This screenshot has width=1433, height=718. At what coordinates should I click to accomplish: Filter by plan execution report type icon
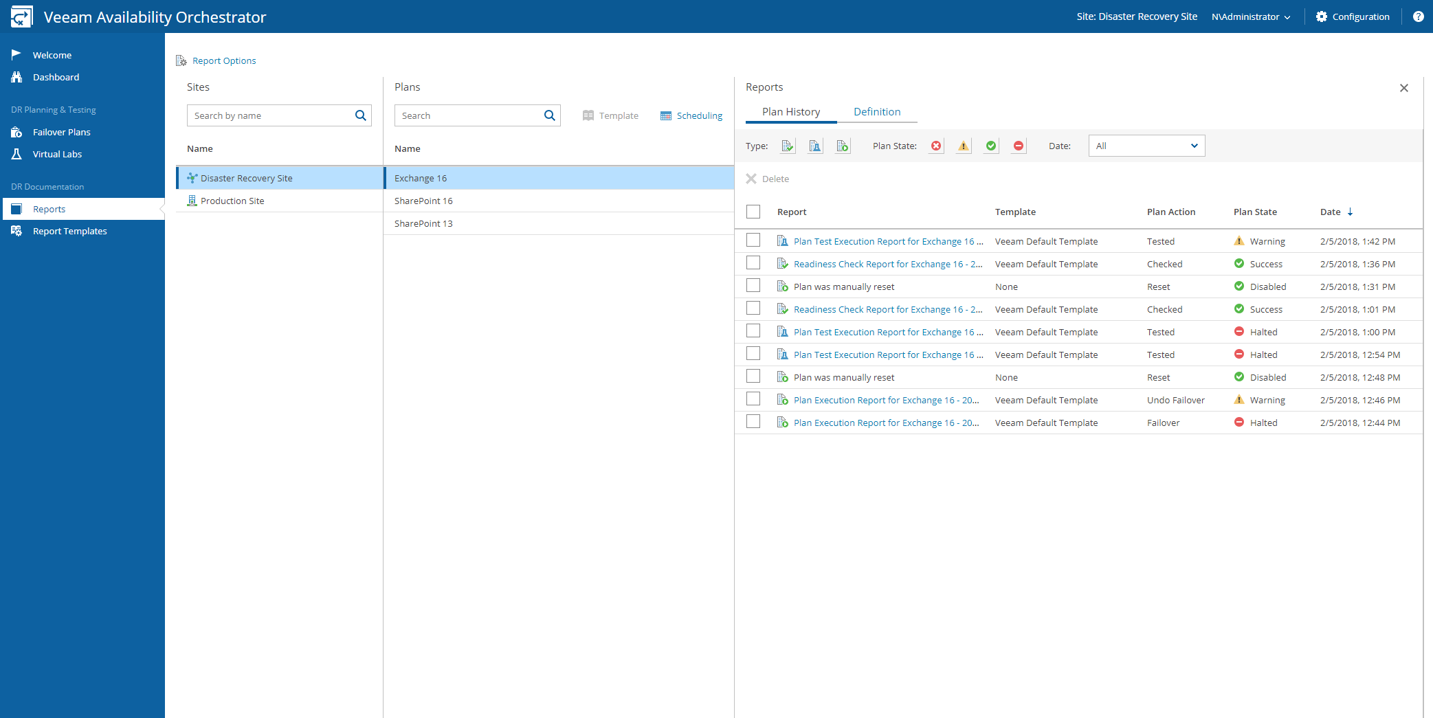click(x=843, y=146)
